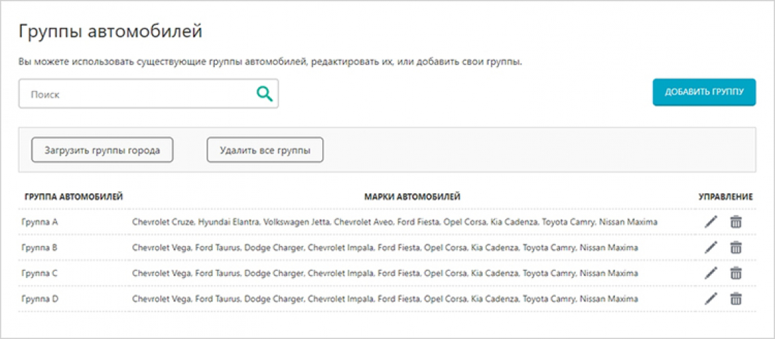Edit Группа A with pencil icon
The image size is (775, 339).
(711, 222)
